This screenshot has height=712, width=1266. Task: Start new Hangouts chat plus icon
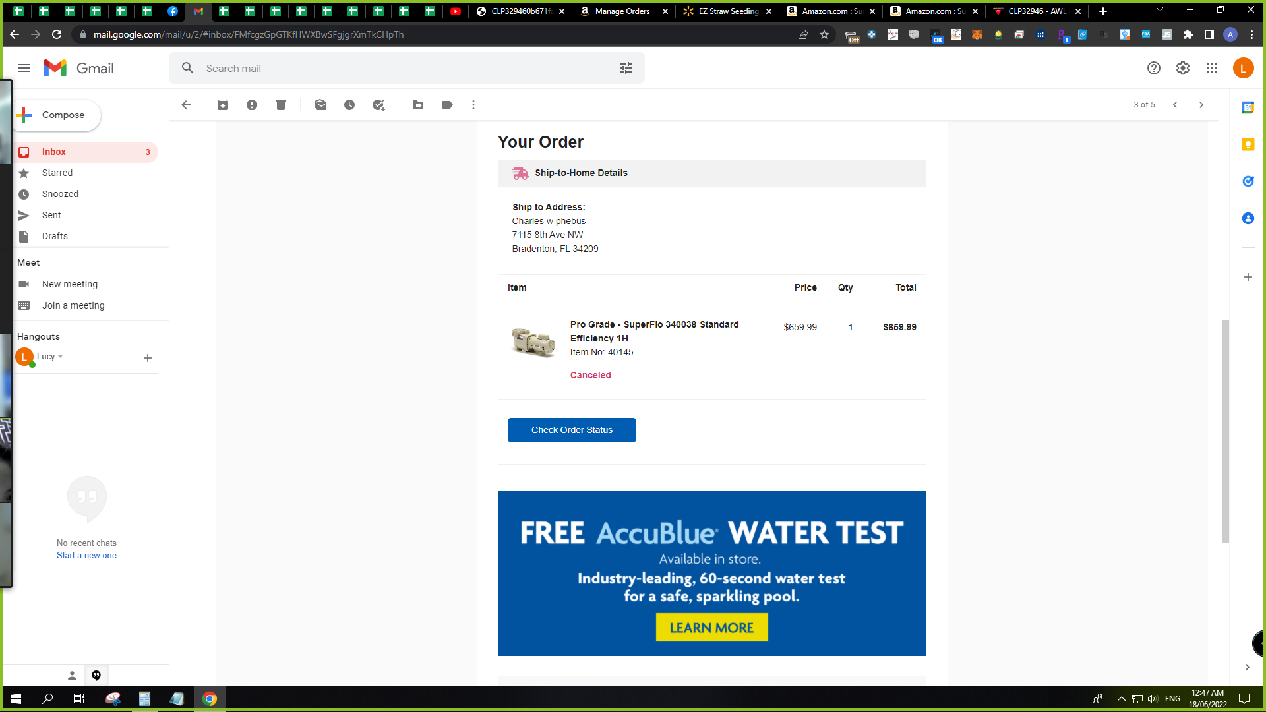click(x=148, y=358)
